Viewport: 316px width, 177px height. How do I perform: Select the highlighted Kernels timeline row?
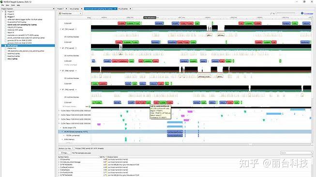(185, 132)
